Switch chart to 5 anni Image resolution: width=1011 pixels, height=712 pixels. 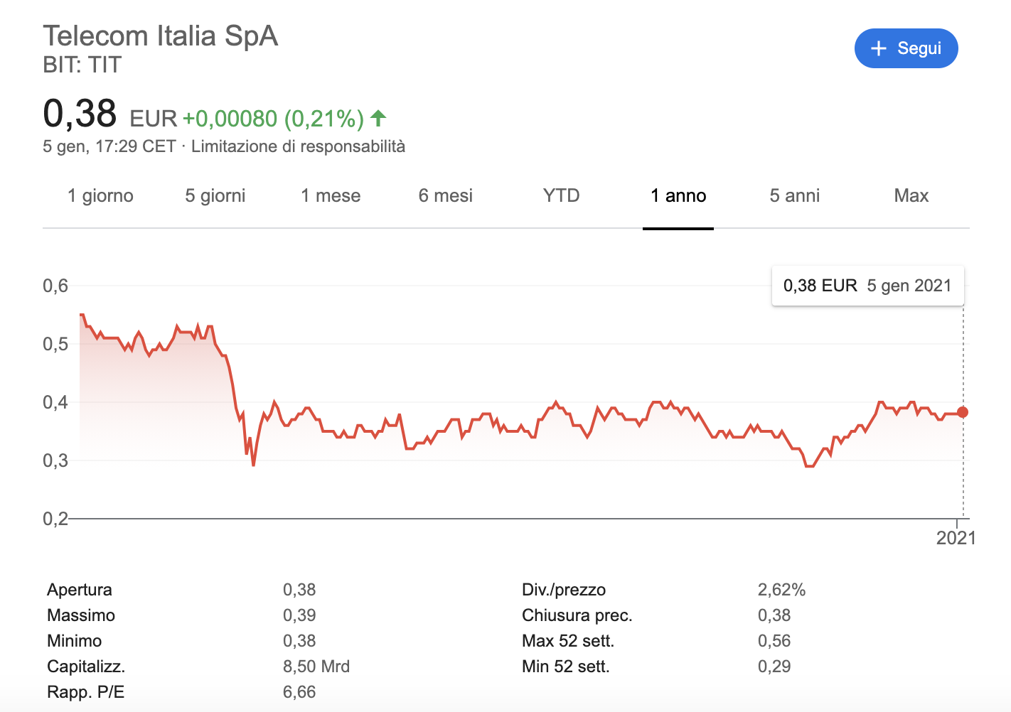(794, 195)
